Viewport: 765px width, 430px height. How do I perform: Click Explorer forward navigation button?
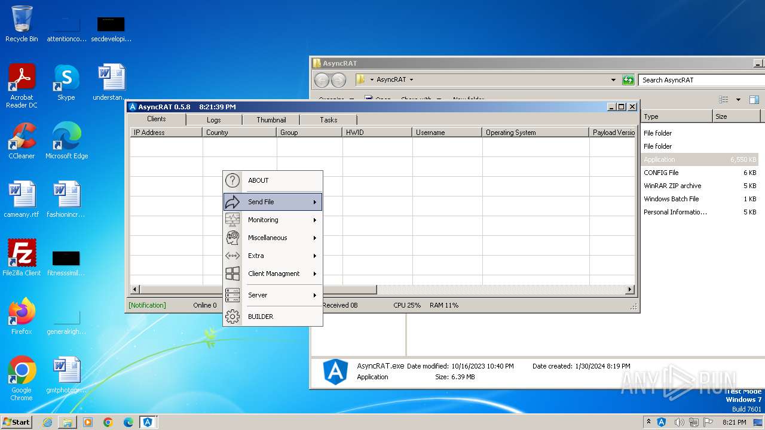pyautogui.click(x=338, y=80)
